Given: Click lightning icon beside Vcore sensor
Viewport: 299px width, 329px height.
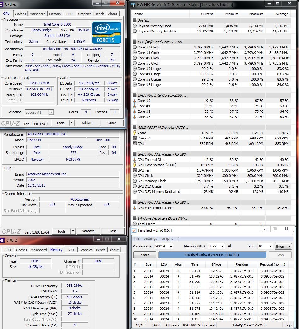Looking at the screenshot, I should [135, 133].
